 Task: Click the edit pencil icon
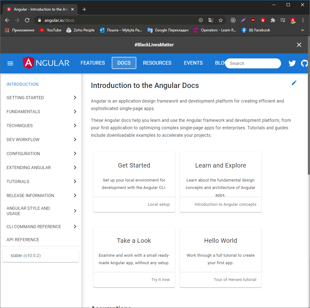tap(294, 83)
